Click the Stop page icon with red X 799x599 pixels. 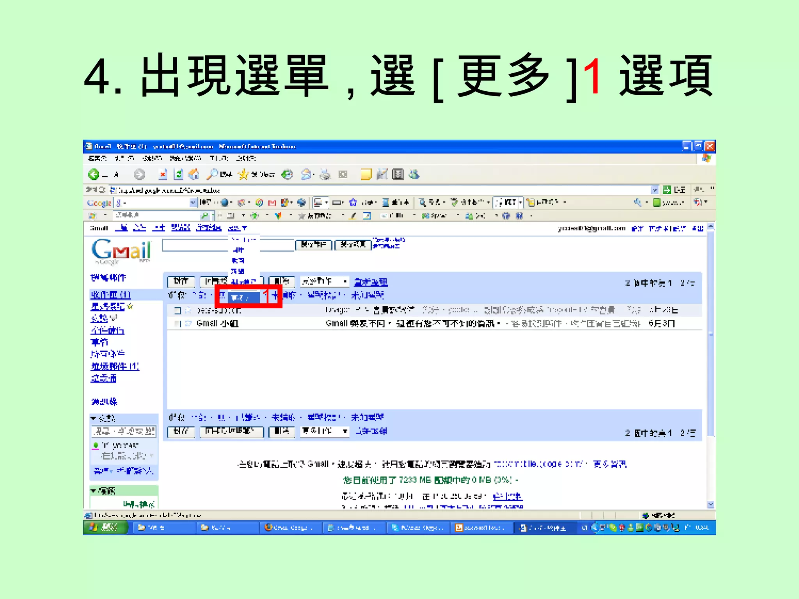(163, 174)
